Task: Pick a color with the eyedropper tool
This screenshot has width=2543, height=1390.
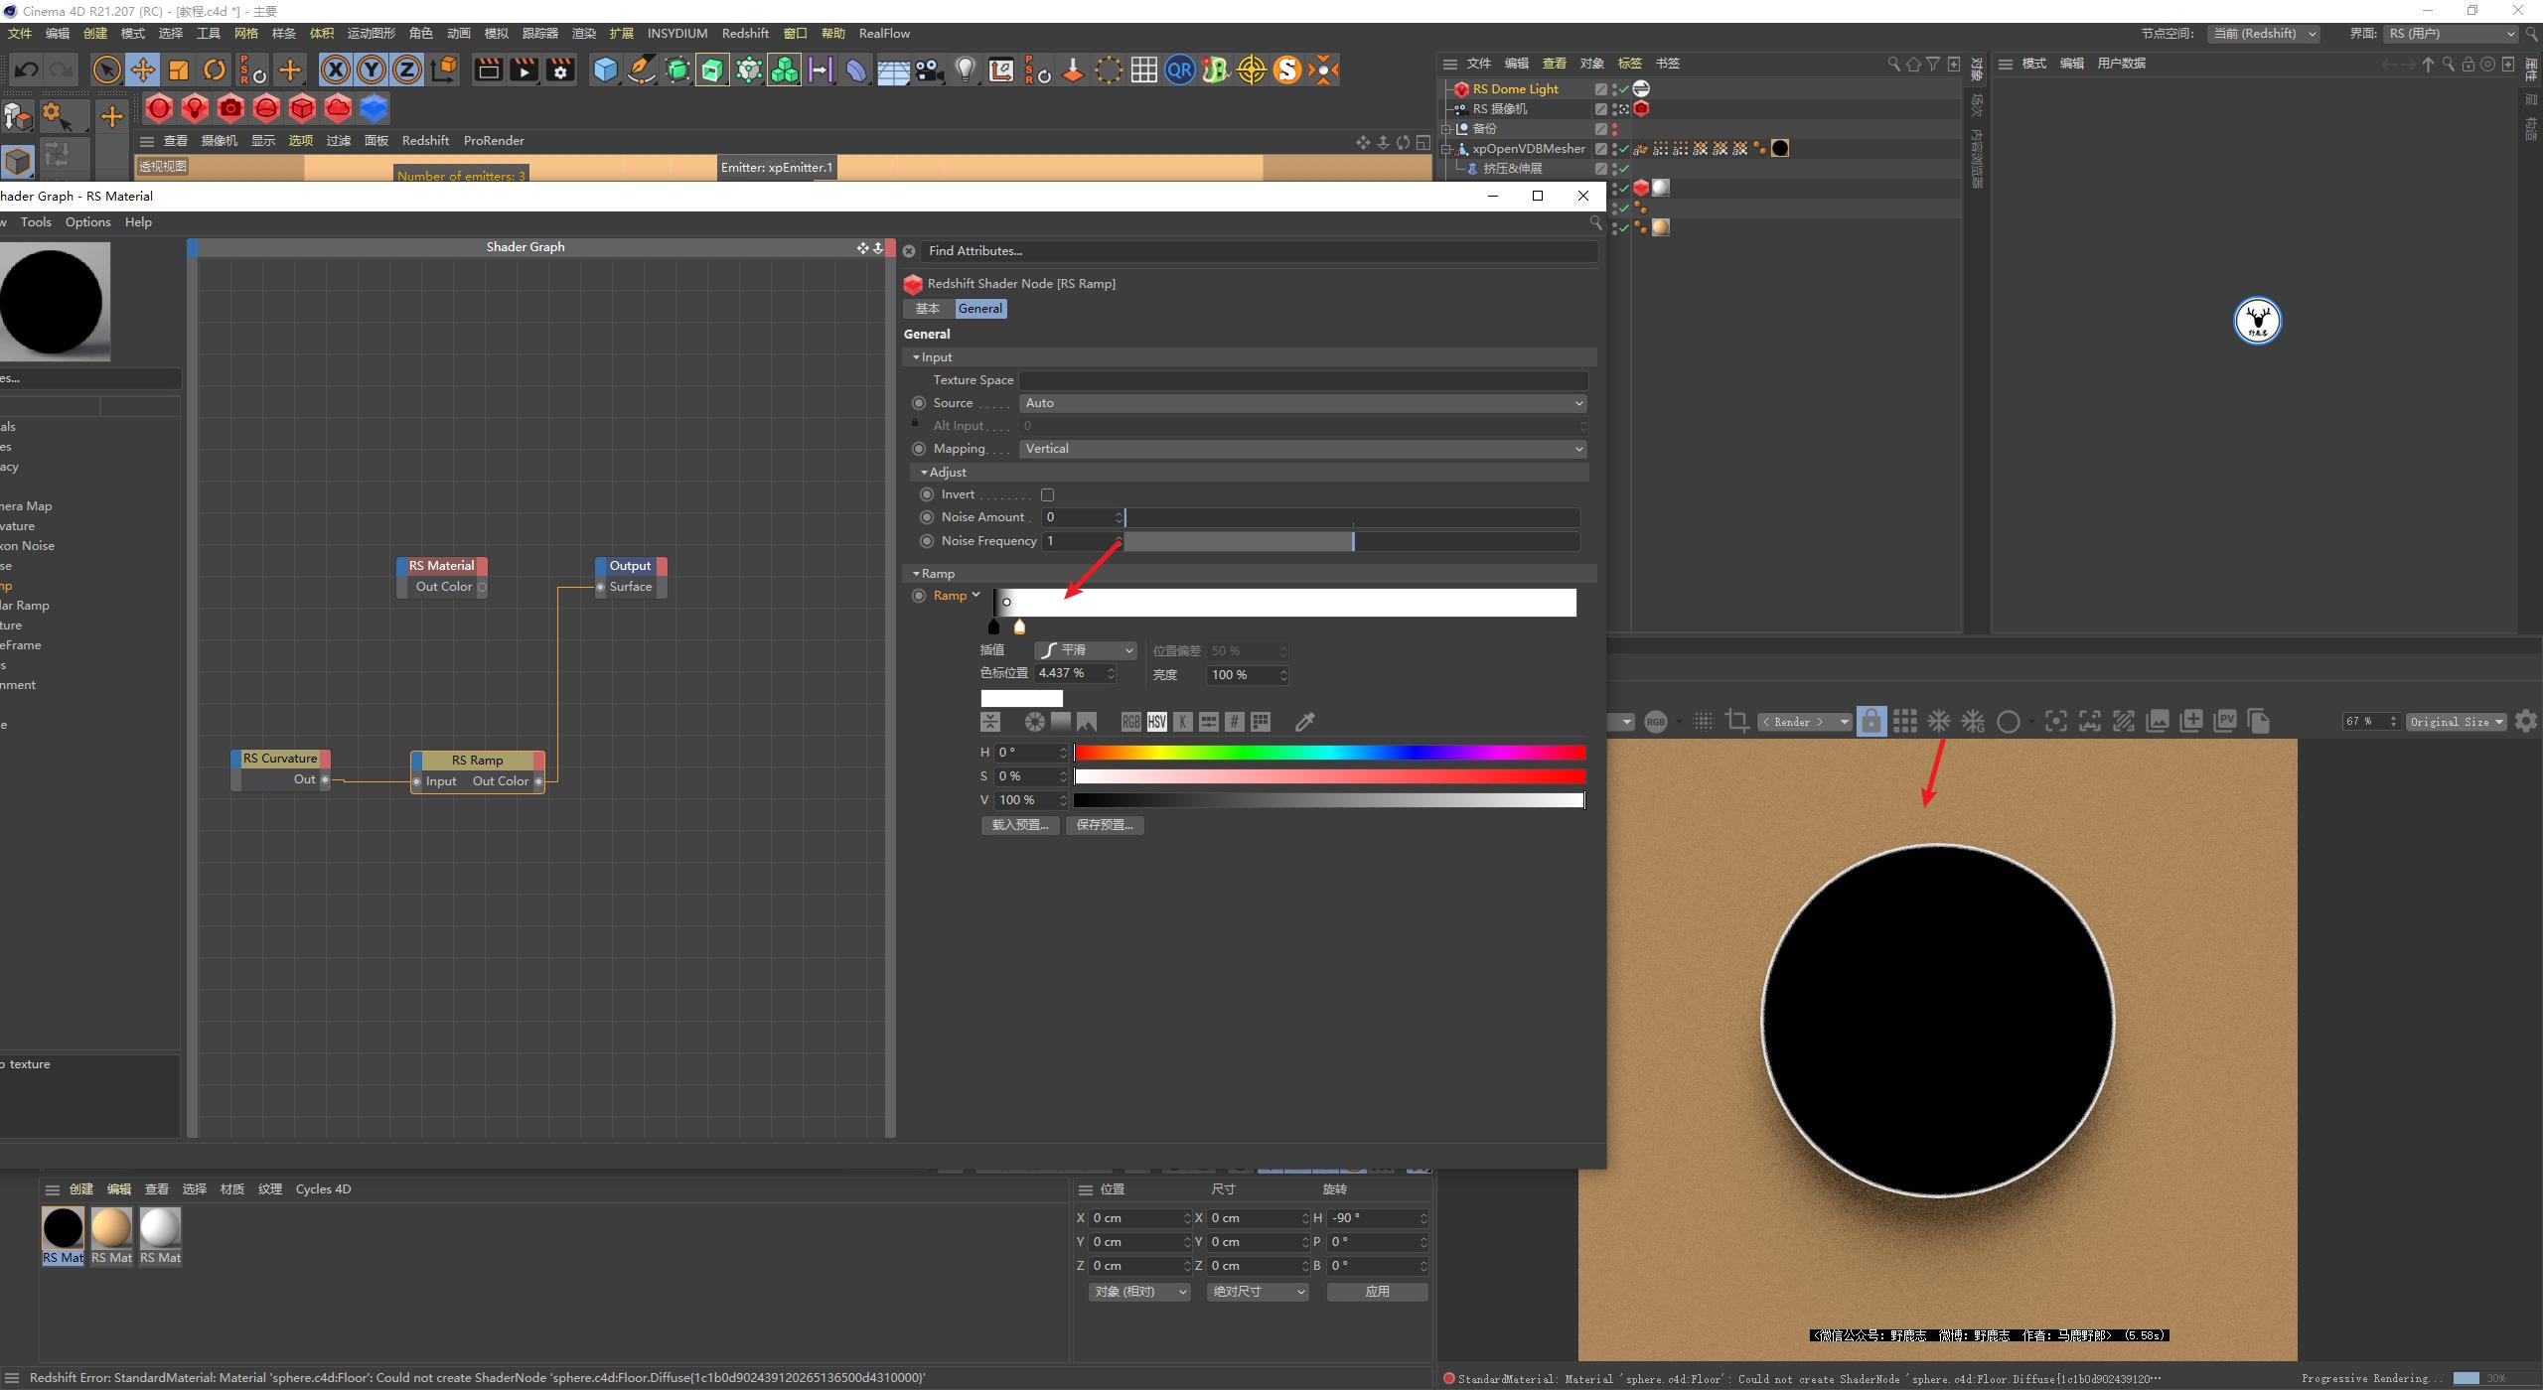Action: click(x=1304, y=721)
